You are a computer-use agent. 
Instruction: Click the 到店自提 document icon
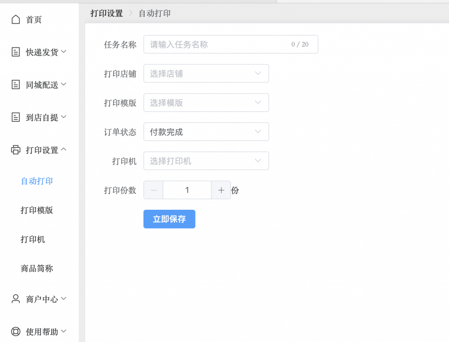[16, 117]
